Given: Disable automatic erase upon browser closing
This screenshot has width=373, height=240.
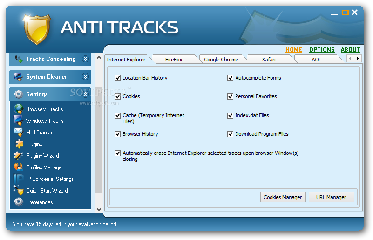Looking at the screenshot, I should pyautogui.click(x=117, y=153).
